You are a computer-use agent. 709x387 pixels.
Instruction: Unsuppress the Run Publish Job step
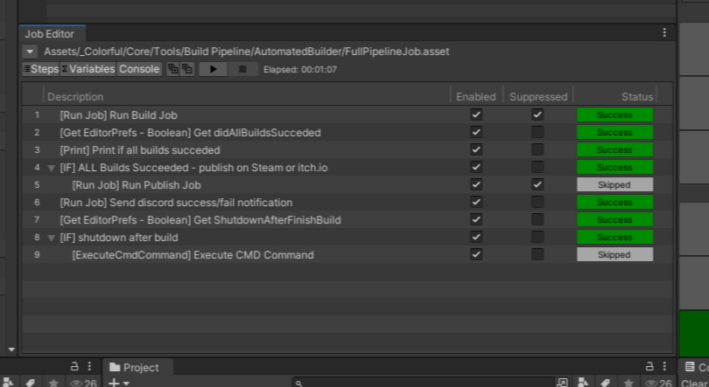tap(537, 184)
